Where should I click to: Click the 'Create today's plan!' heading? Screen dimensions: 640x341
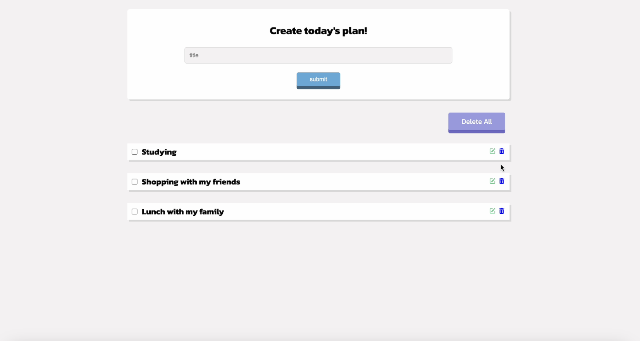click(318, 31)
